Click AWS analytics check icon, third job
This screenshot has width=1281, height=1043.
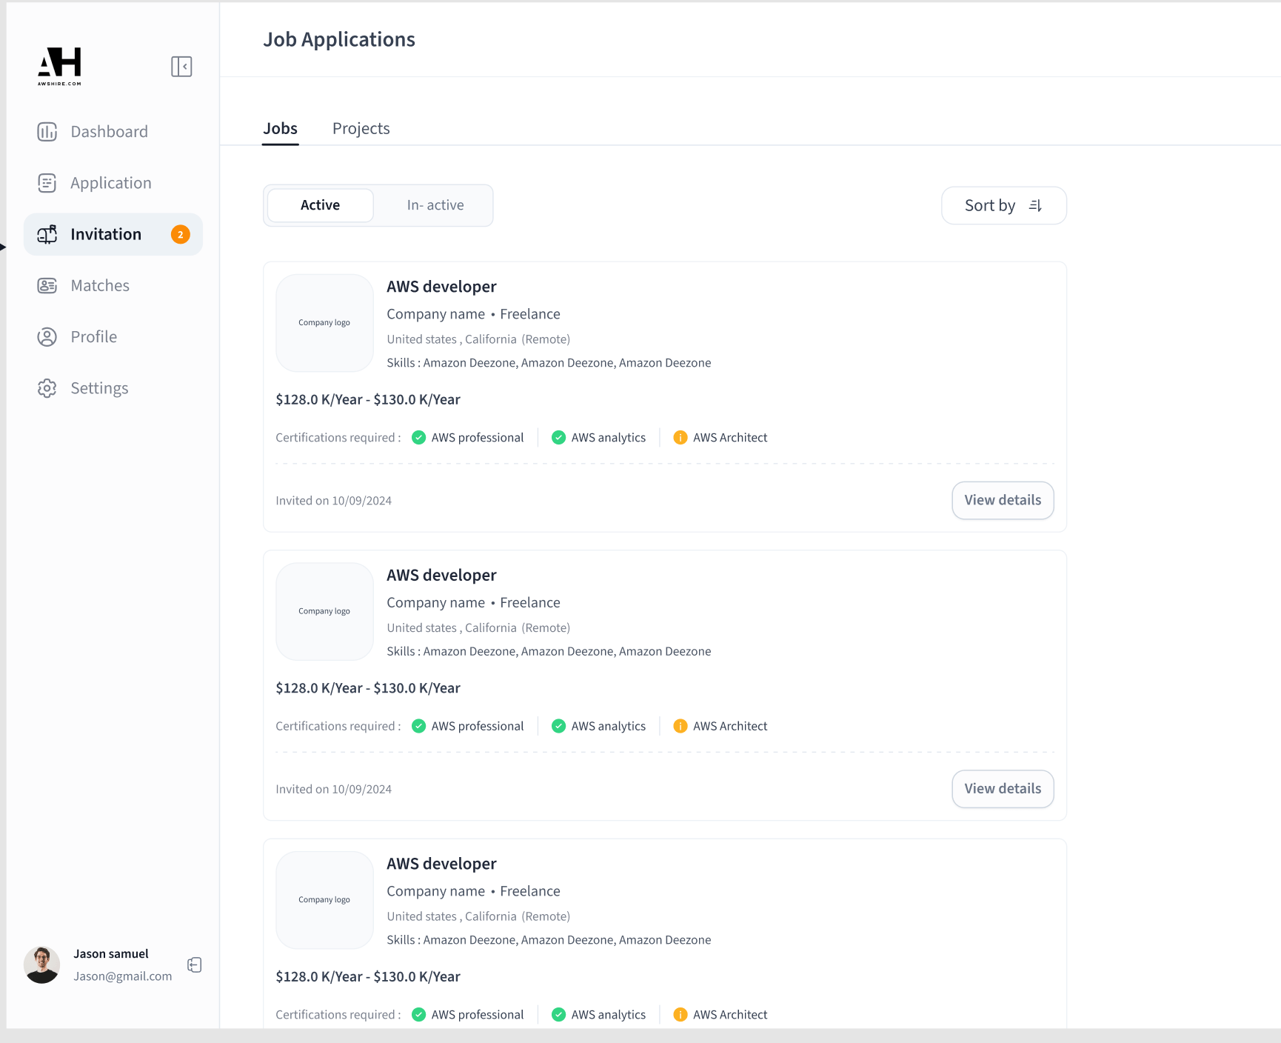pos(559,1015)
